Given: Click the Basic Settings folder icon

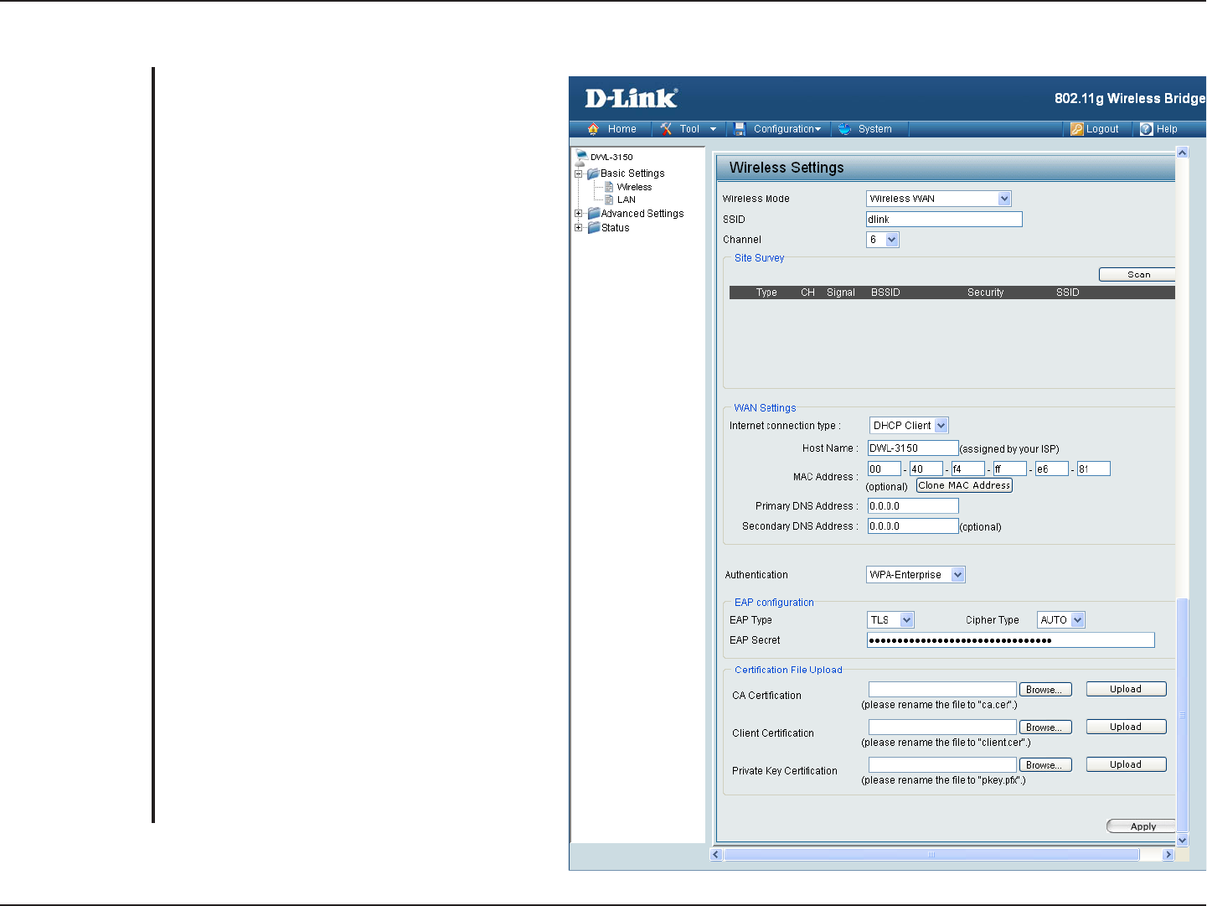Looking at the screenshot, I should coord(593,173).
